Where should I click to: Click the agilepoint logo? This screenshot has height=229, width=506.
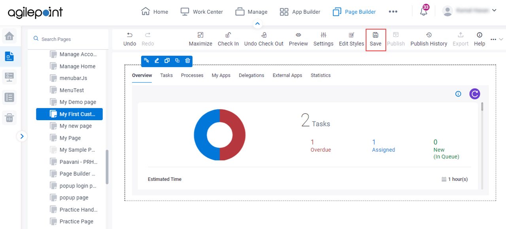click(x=35, y=13)
